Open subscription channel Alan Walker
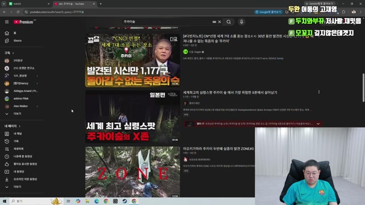This screenshot has height=205, width=365. pos(17,106)
